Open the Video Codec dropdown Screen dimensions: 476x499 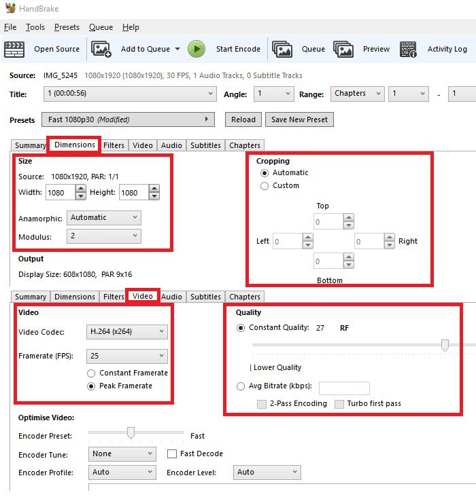pos(127,332)
